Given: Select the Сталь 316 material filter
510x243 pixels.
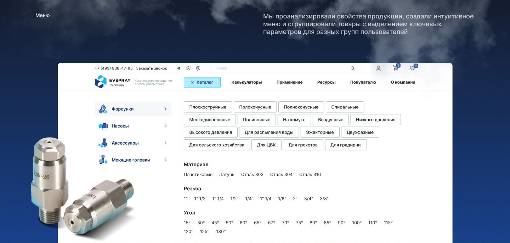Looking at the screenshot, I should pos(310,174).
